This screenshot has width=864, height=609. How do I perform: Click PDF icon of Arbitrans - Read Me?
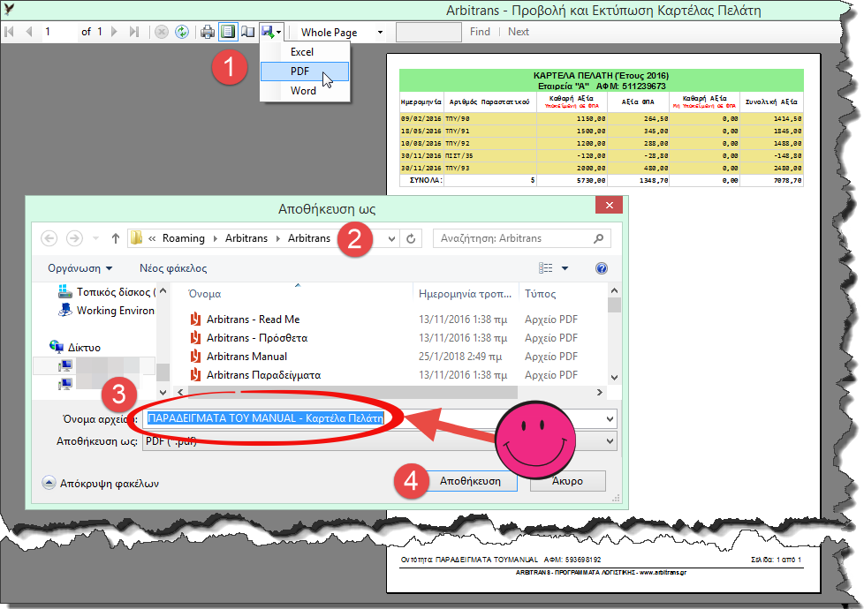[x=195, y=320]
